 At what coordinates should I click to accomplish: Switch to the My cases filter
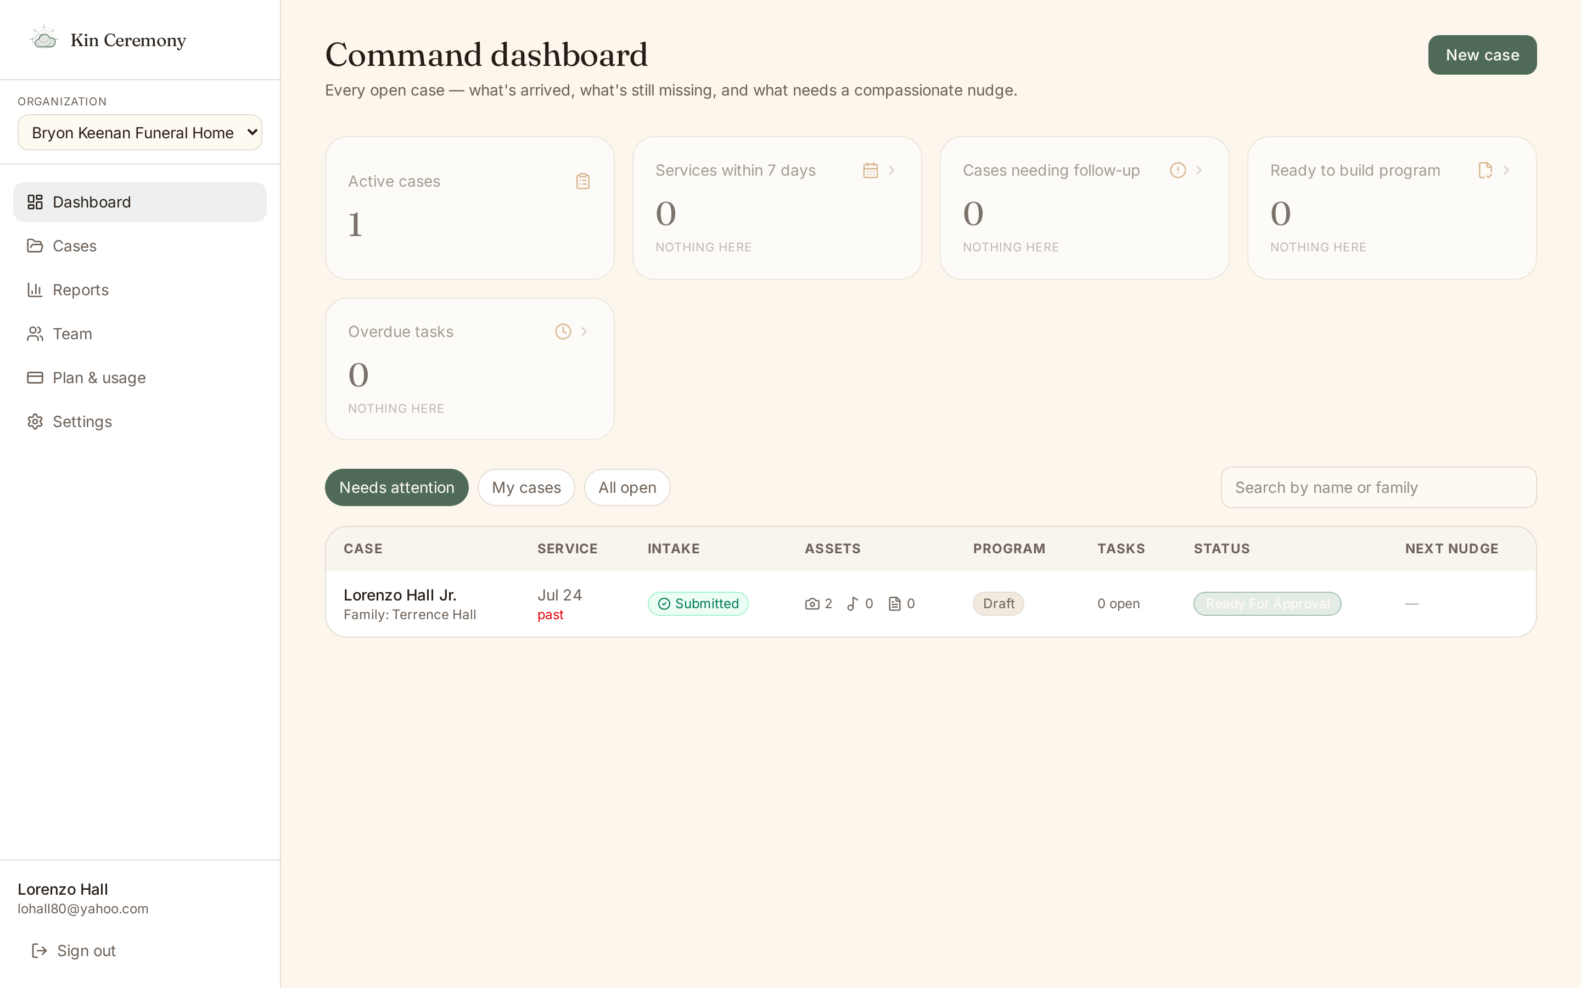(526, 487)
